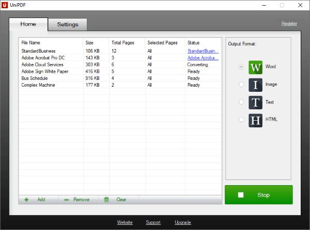Click the Word format label

[x=270, y=67]
